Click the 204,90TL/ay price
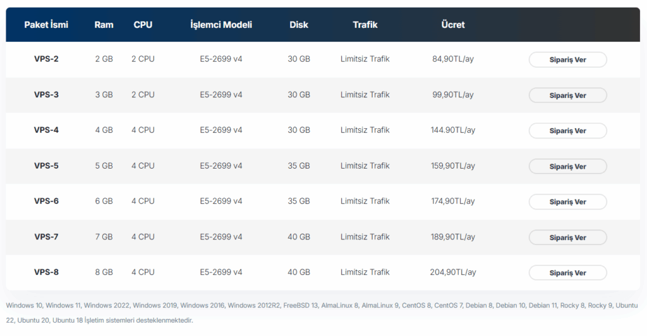Screen dimensions: 647x336 pyautogui.click(x=453, y=272)
